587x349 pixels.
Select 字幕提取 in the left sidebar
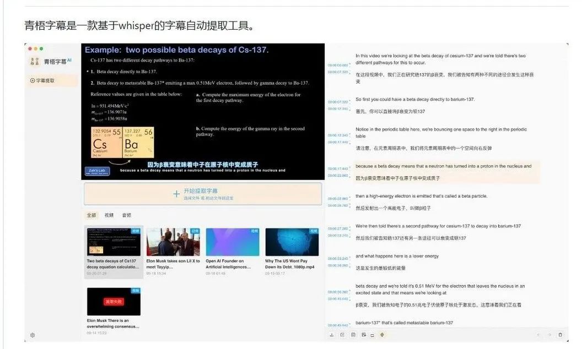[52, 80]
